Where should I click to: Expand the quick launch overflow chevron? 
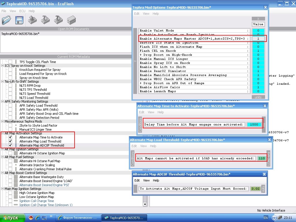click(51, 216)
